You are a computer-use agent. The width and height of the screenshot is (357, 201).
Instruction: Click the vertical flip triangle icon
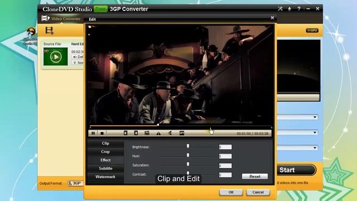point(170,133)
